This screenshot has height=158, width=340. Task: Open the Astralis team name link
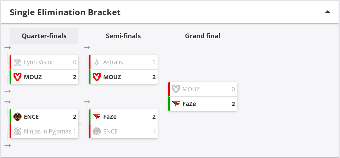coord(113,62)
